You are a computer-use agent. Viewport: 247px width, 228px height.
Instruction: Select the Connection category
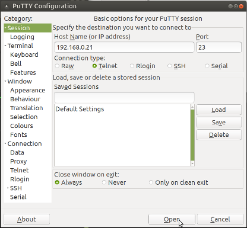coord(24,143)
